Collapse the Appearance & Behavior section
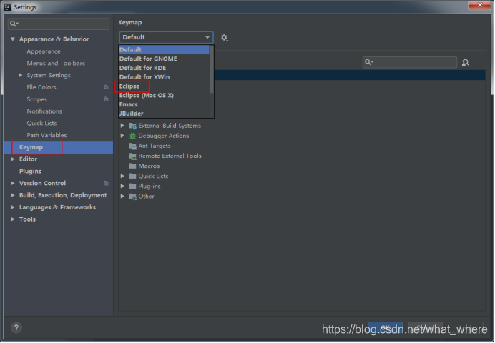 13,39
